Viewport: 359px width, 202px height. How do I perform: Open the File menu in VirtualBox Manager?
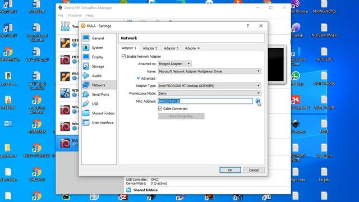pos(61,15)
